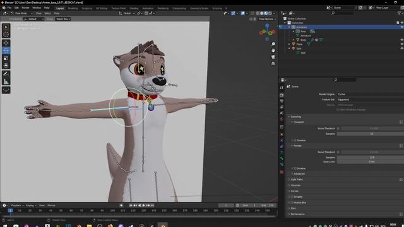Viewport: 404px width, 227px height.
Task: Open the Global transform orientation dropdown
Action: (x=127, y=13)
